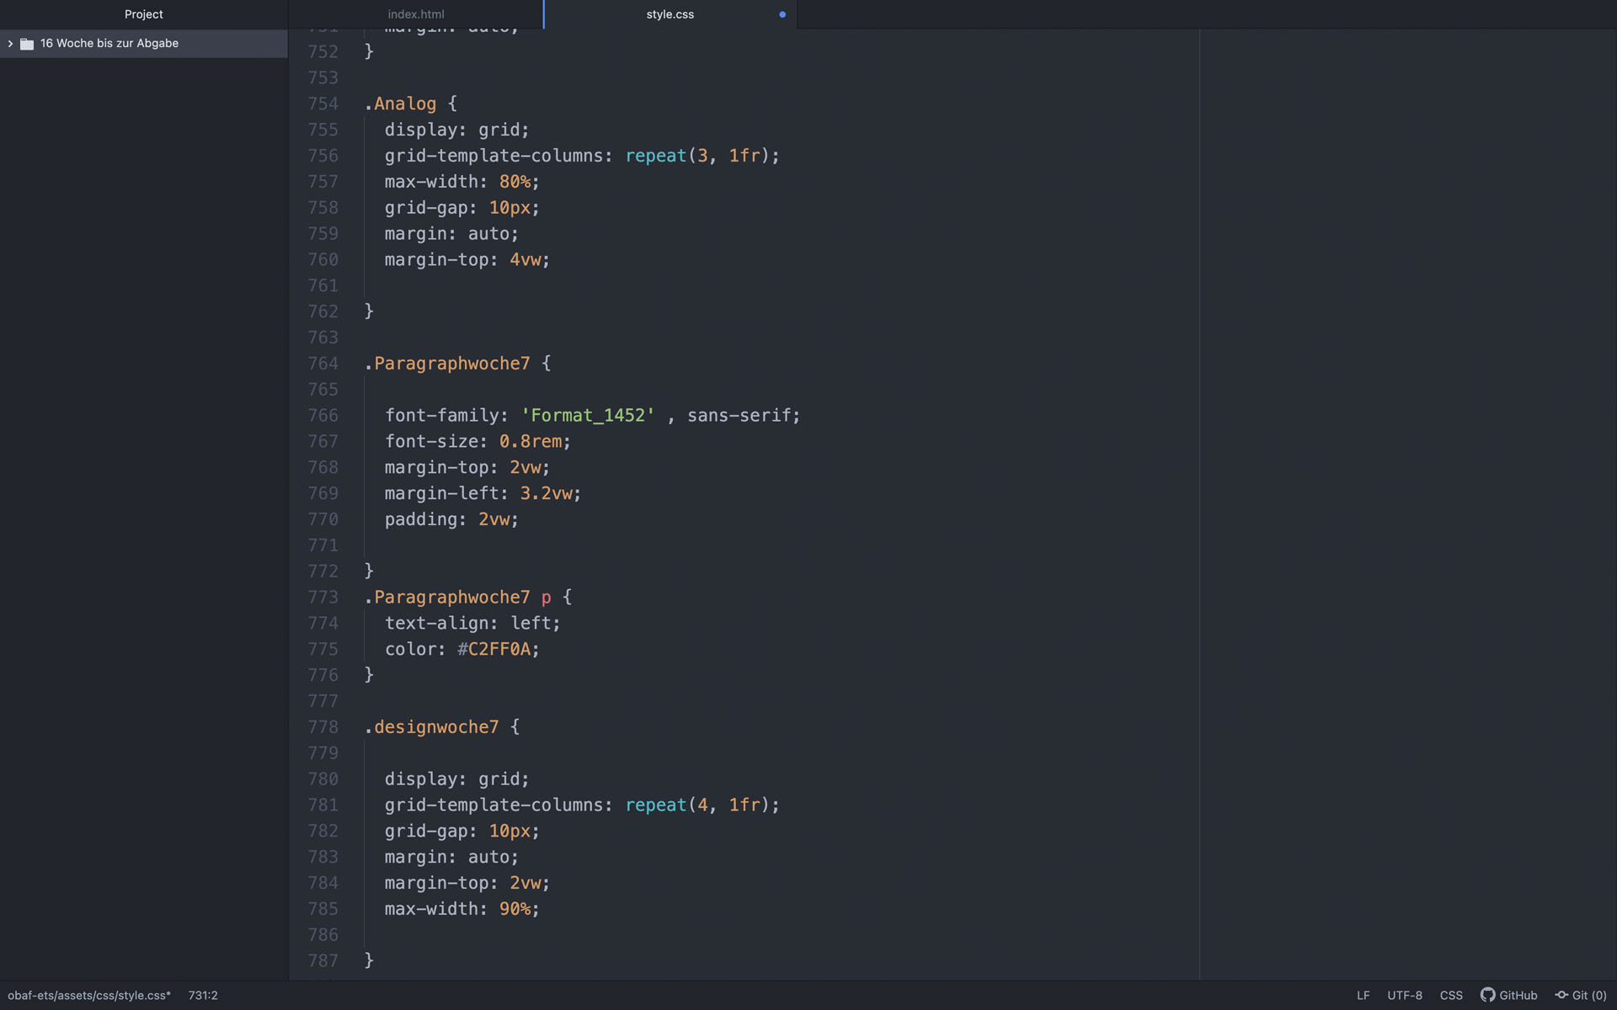Change line ending setting LF
Viewport: 1617px width, 1010px height.
pyautogui.click(x=1363, y=995)
